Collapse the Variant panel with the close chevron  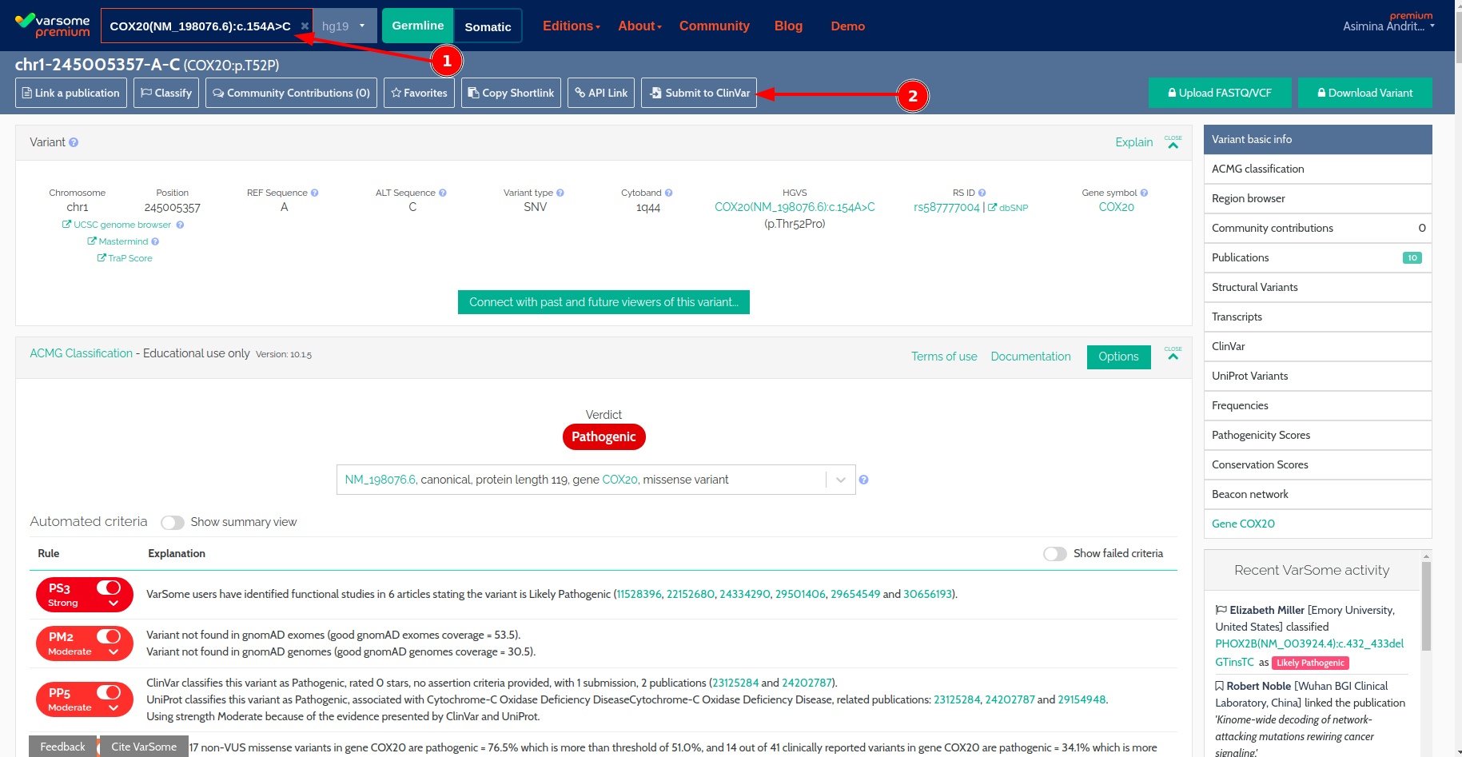pyautogui.click(x=1173, y=142)
